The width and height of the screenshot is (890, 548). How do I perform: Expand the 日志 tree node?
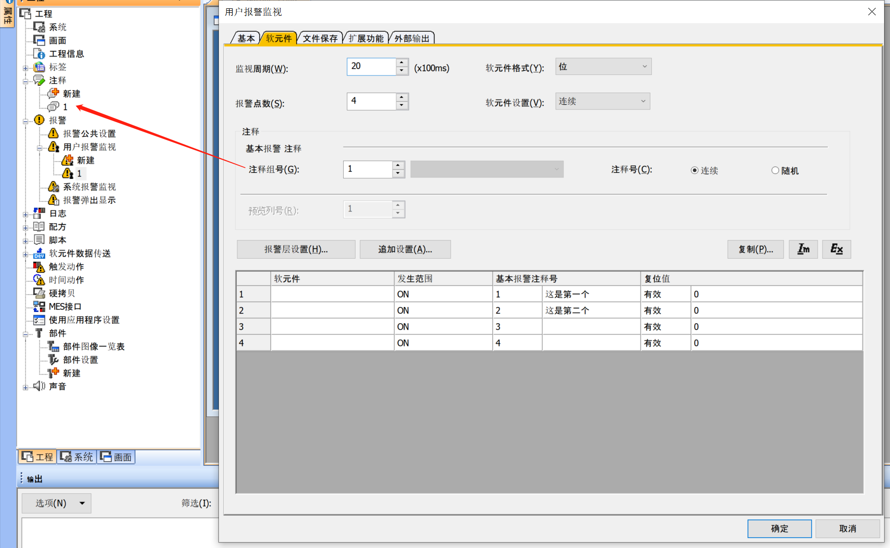tap(26, 214)
